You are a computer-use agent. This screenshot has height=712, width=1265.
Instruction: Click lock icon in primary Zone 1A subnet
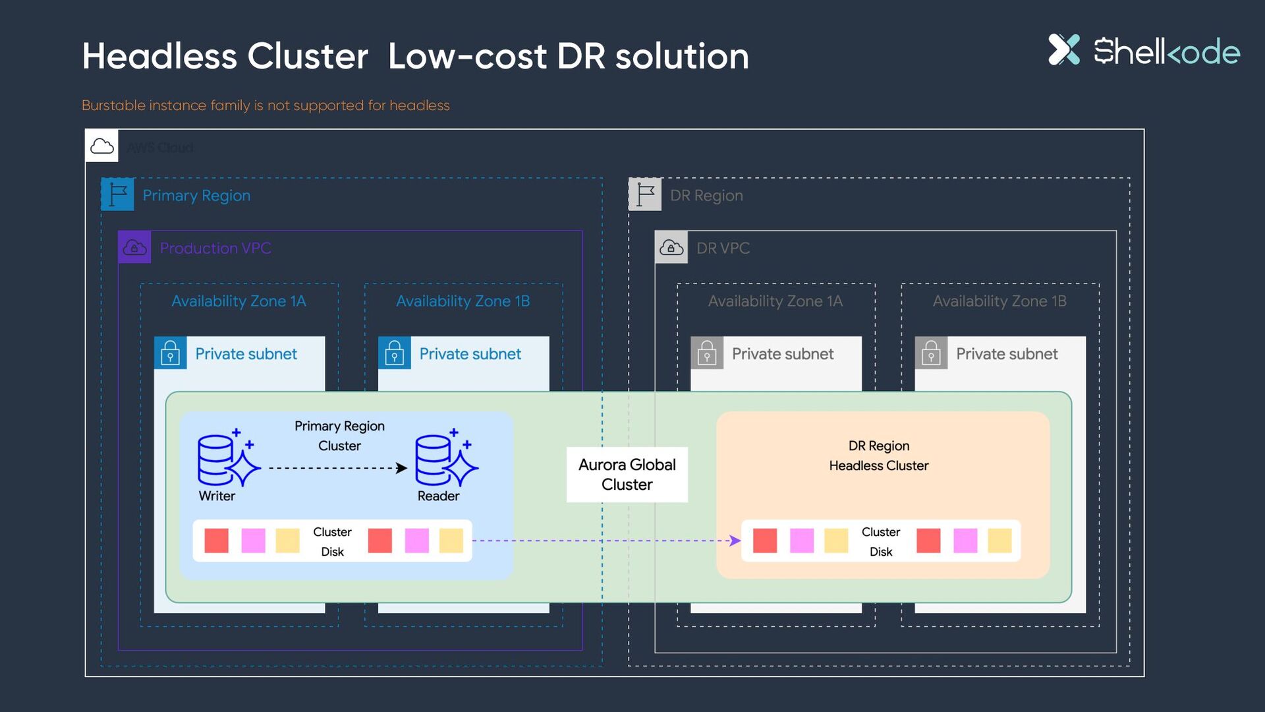(170, 353)
